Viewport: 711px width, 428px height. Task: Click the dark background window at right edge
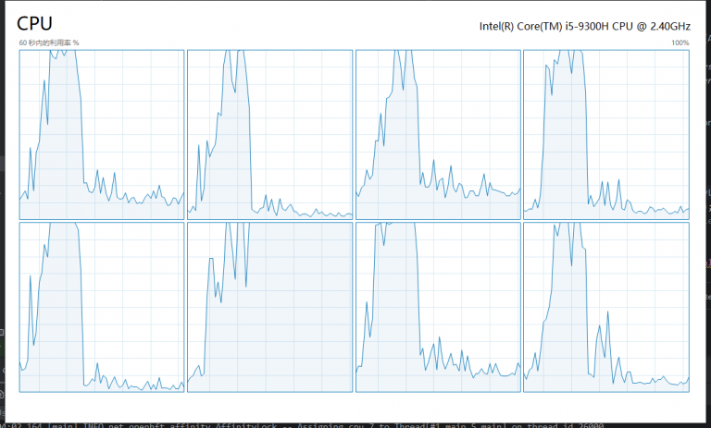[x=705, y=185]
